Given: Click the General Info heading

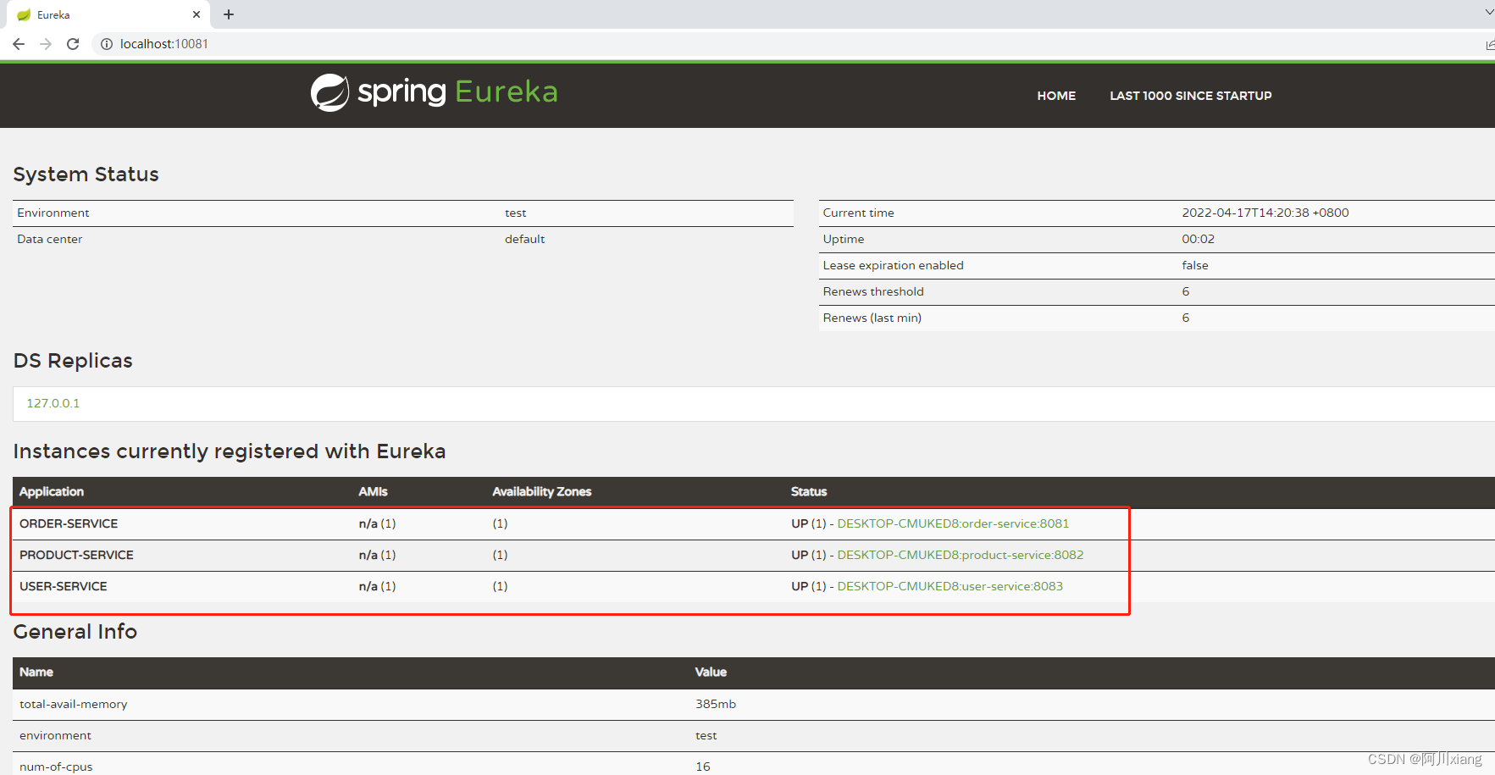Looking at the screenshot, I should [75, 632].
